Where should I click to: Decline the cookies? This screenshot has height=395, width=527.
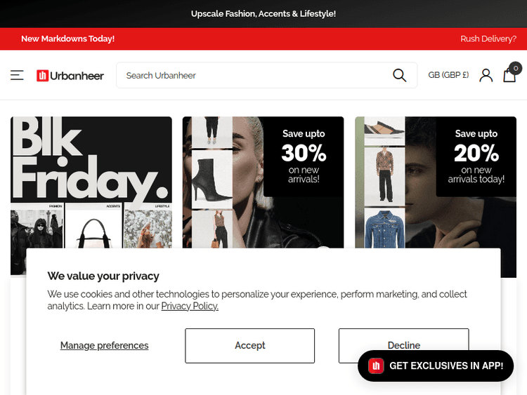(403, 340)
